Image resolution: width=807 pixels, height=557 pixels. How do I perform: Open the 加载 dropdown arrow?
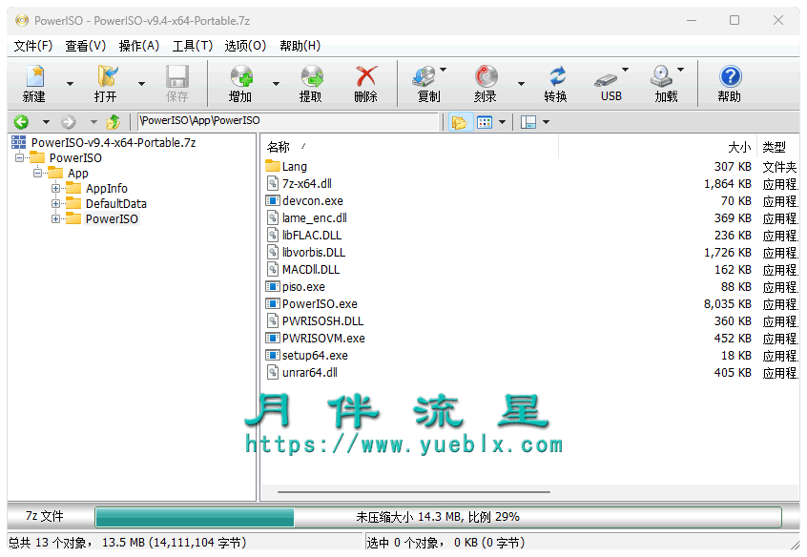tap(680, 69)
